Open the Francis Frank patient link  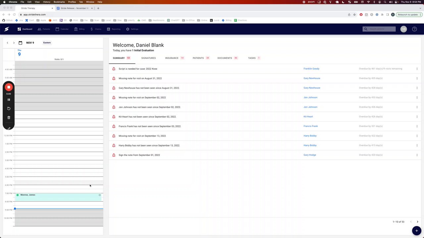point(311,126)
